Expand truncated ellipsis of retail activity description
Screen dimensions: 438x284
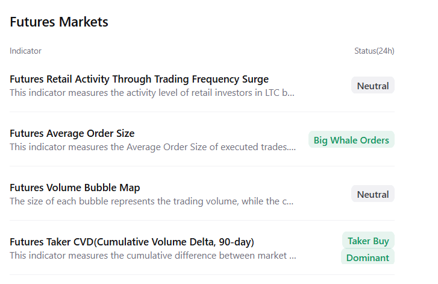click(x=292, y=93)
